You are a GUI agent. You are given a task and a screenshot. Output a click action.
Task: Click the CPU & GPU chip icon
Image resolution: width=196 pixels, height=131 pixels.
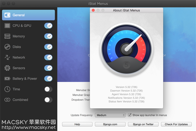tap(7, 26)
